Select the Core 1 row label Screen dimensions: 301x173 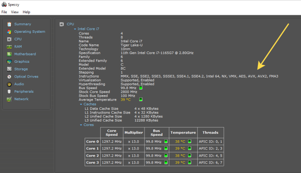point(93,149)
